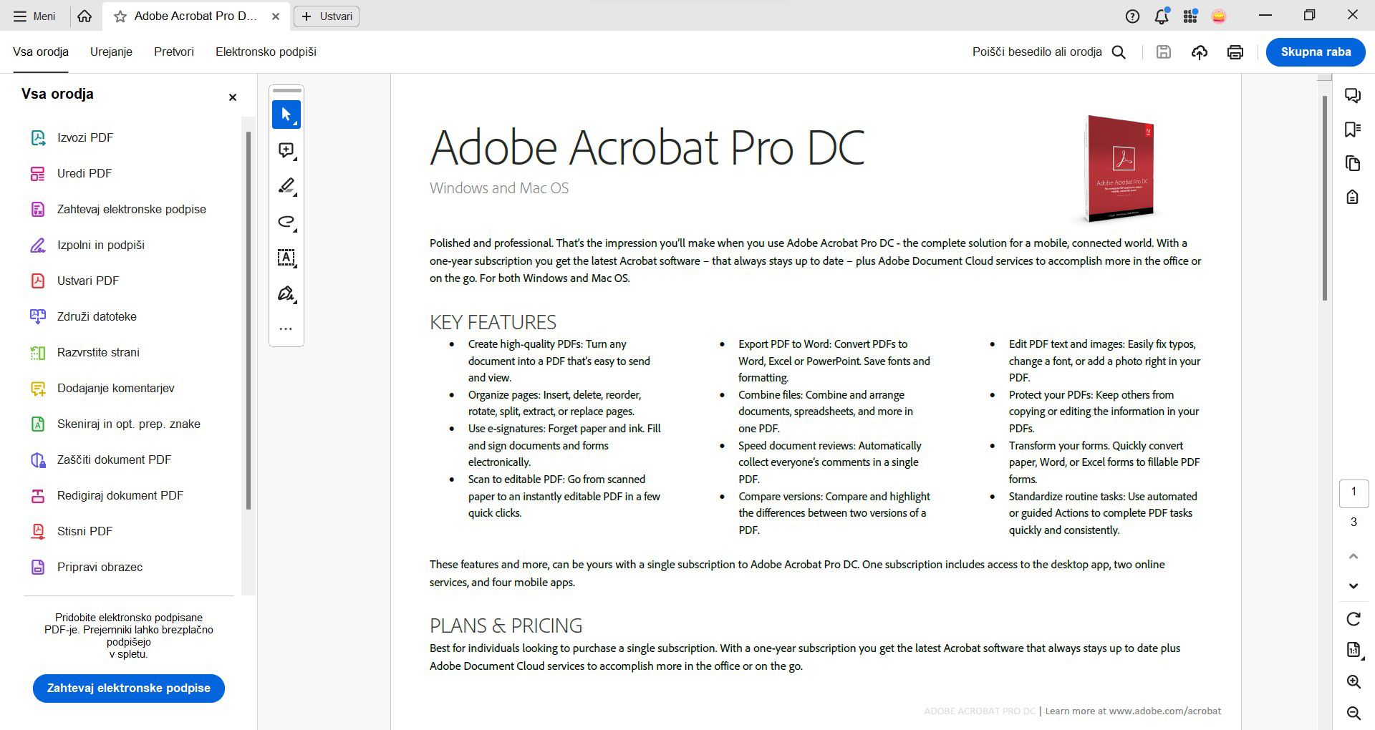Viewport: 1375px width, 730px height.
Task: Open the user profile avatar
Action: [1219, 16]
